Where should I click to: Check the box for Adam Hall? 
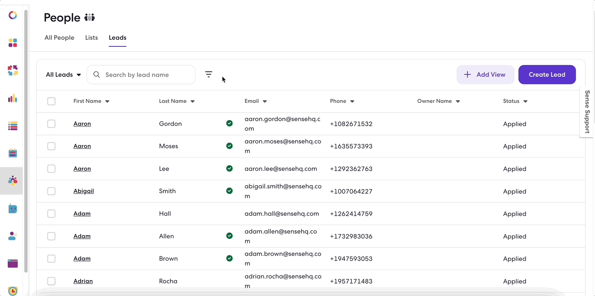(51, 214)
